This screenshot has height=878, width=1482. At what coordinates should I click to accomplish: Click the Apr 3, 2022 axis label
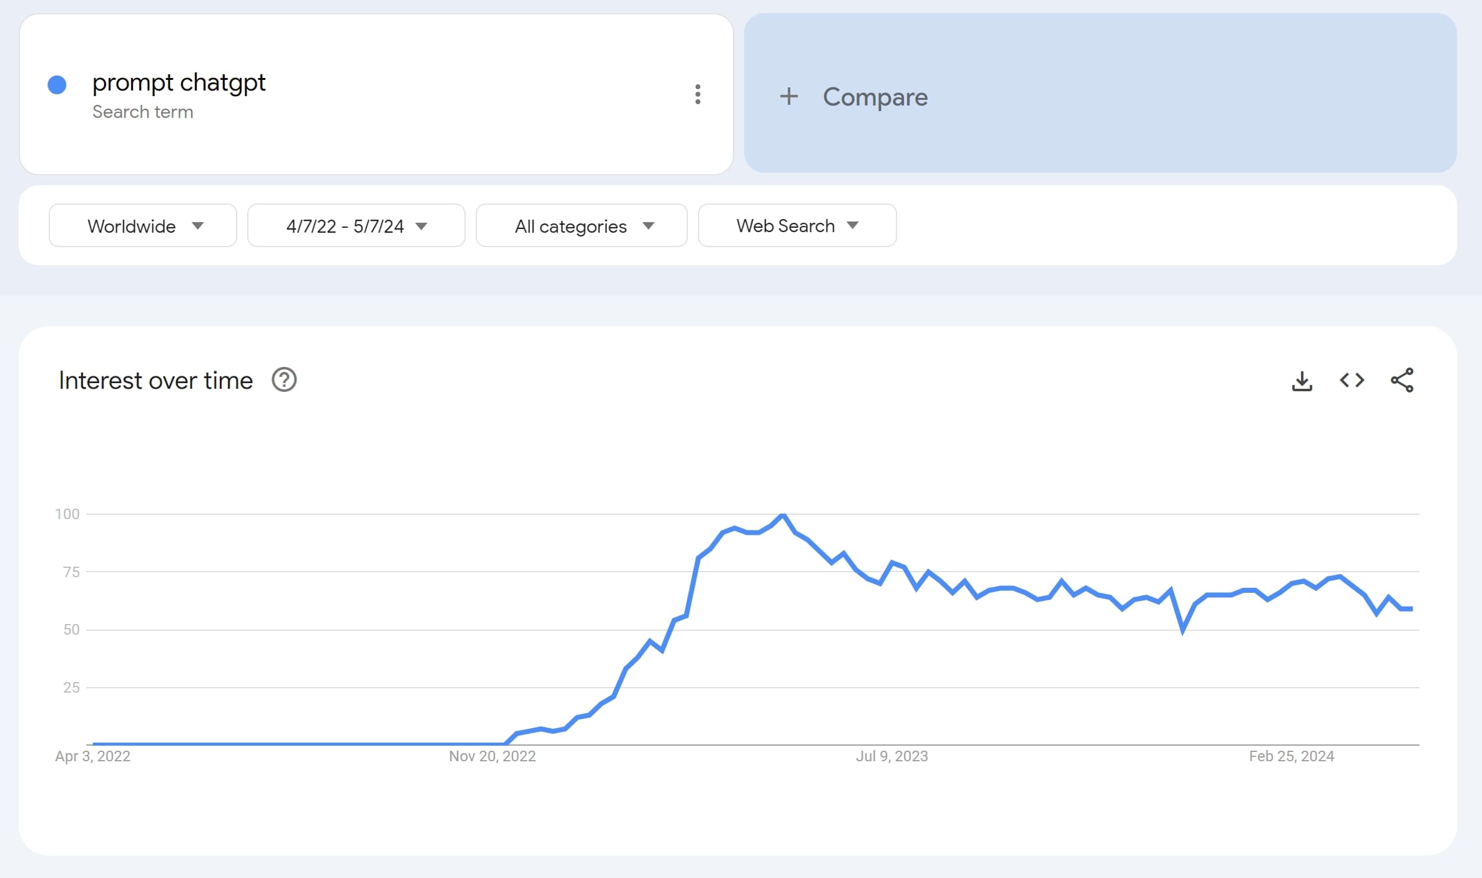coord(92,756)
